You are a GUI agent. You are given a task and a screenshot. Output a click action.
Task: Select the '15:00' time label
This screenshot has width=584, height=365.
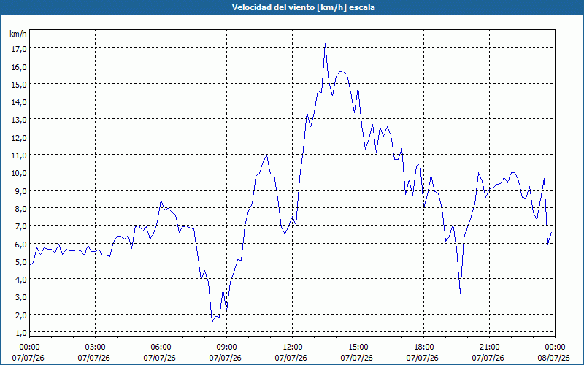click(x=358, y=347)
